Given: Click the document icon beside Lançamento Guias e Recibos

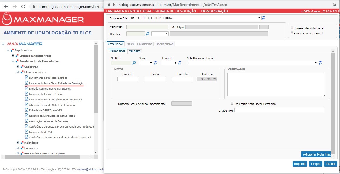Looking at the screenshot, I should click(27, 94).
